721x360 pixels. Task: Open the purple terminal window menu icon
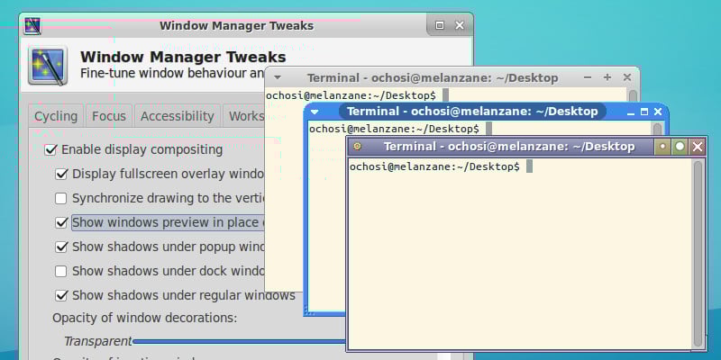(x=357, y=147)
